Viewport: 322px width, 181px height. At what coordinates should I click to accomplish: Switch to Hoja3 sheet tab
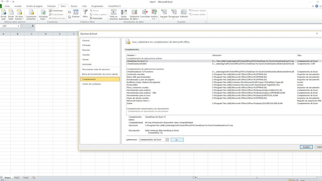tap(26, 177)
